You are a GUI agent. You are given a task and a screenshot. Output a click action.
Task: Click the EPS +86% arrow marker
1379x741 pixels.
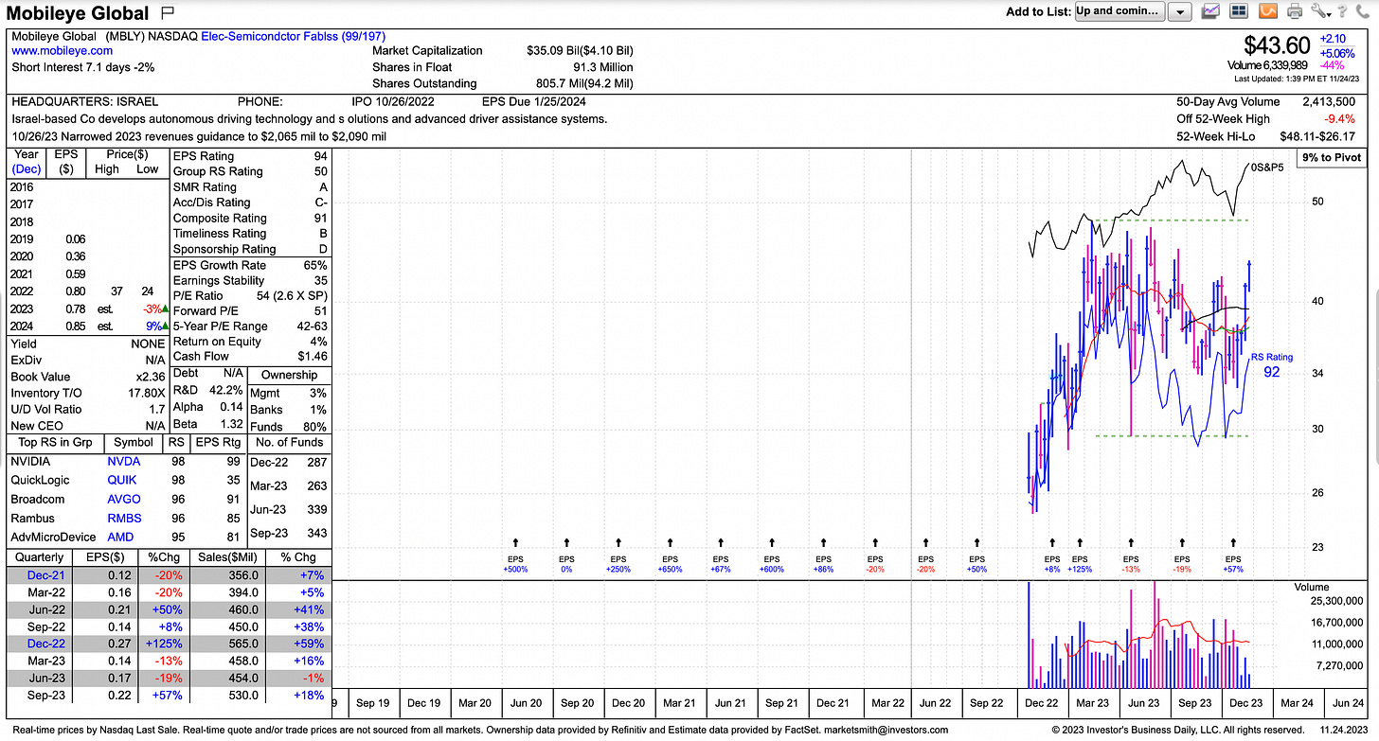pyautogui.click(x=823, y=543)
